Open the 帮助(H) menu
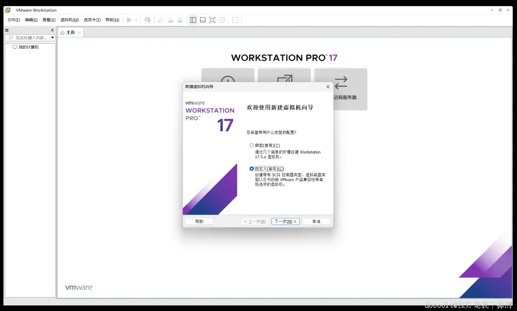 112,20
